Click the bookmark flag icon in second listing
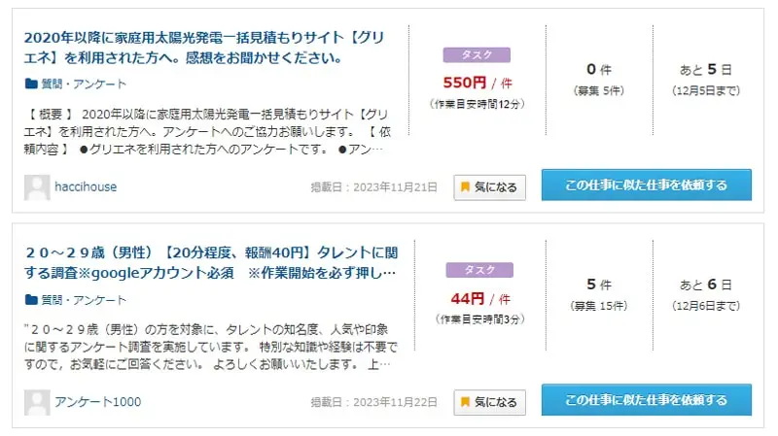 465,402
